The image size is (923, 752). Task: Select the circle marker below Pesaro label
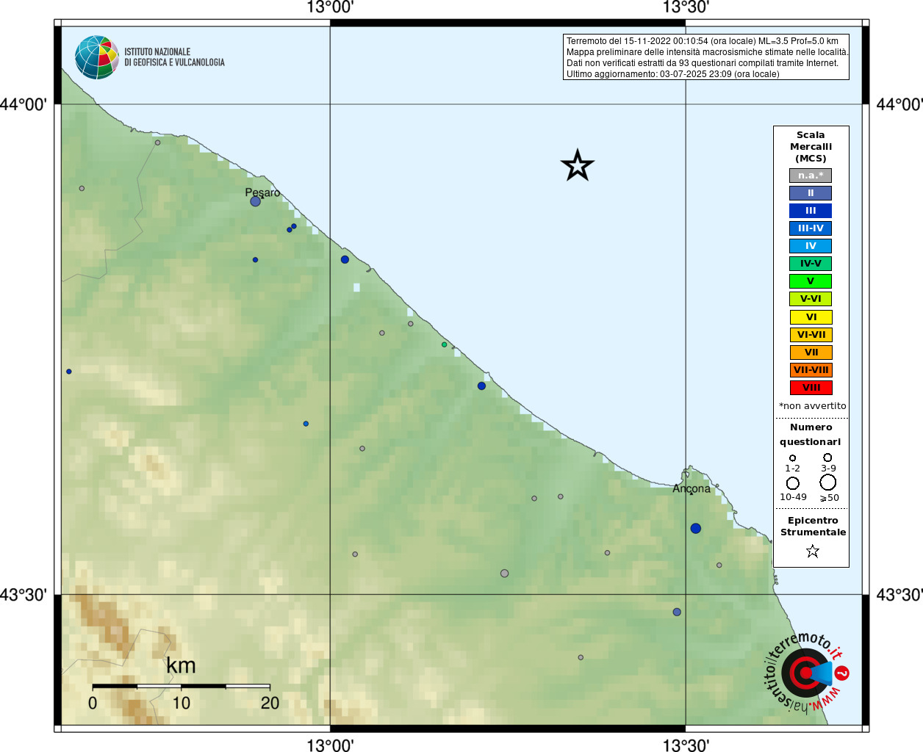pyautogui.click(x=255, y=201)
